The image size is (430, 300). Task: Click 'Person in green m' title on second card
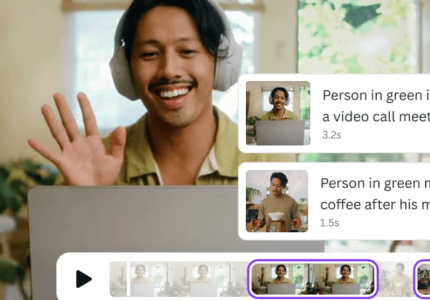[375, 183]
